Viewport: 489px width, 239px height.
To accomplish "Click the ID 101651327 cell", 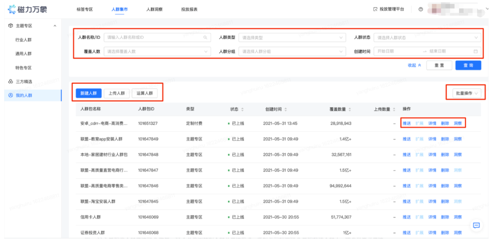I will [148, 123].
